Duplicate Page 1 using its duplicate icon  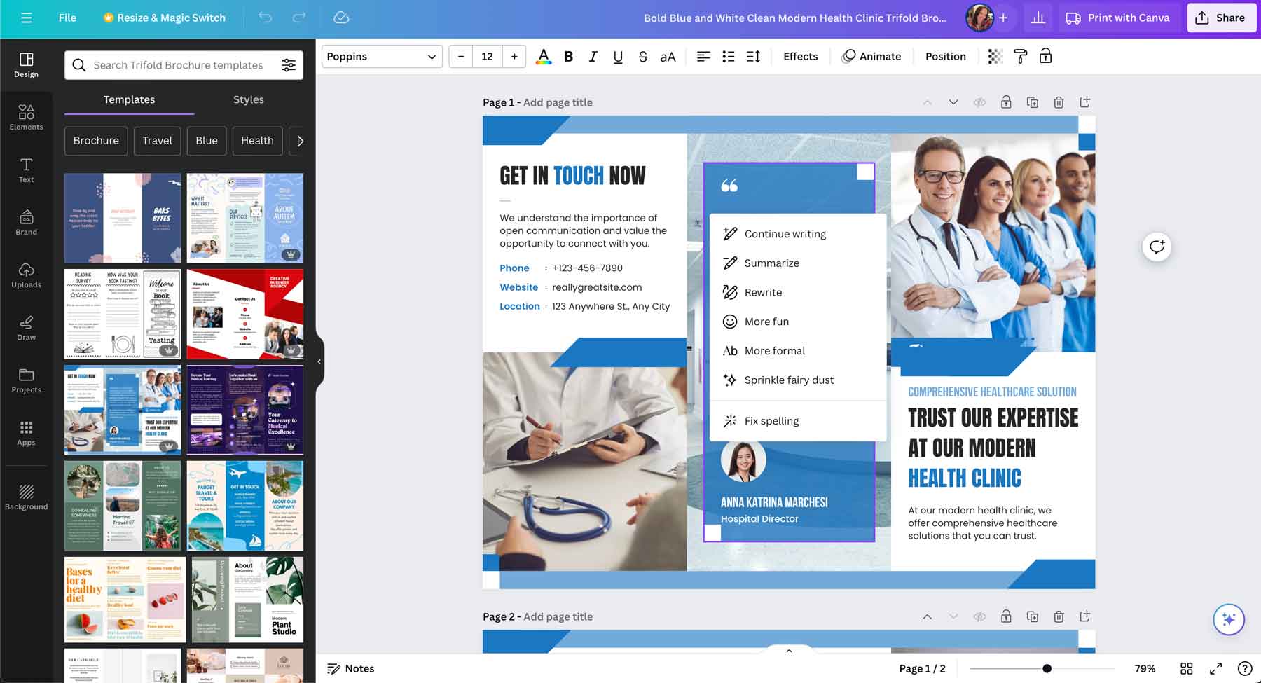(x=1032, y=102)
